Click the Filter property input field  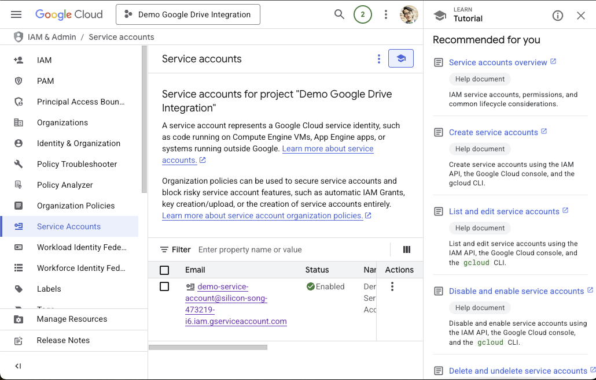point(292,249)
